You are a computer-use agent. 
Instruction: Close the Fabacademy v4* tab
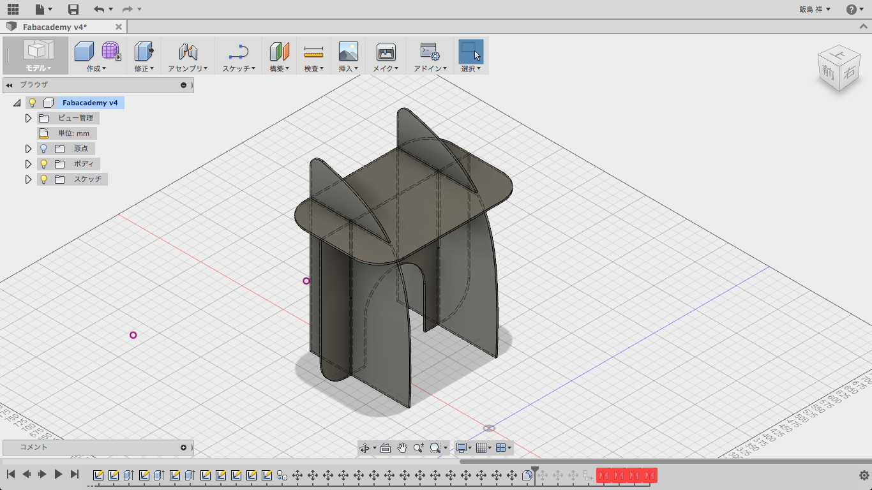coord(119,27)
